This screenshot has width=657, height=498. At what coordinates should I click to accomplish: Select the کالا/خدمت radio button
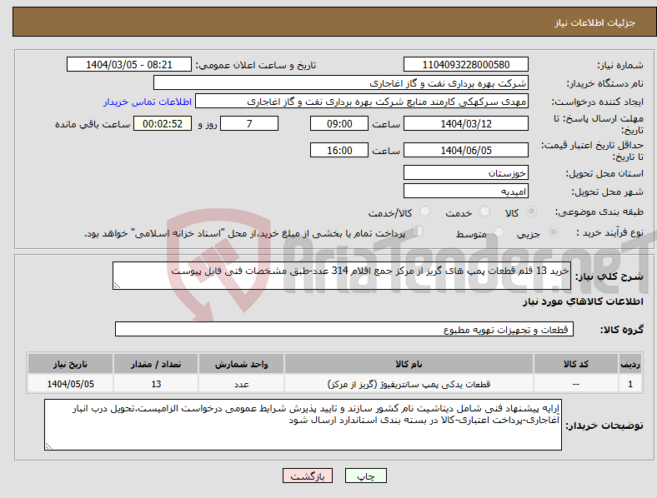[x=425, y=212]
